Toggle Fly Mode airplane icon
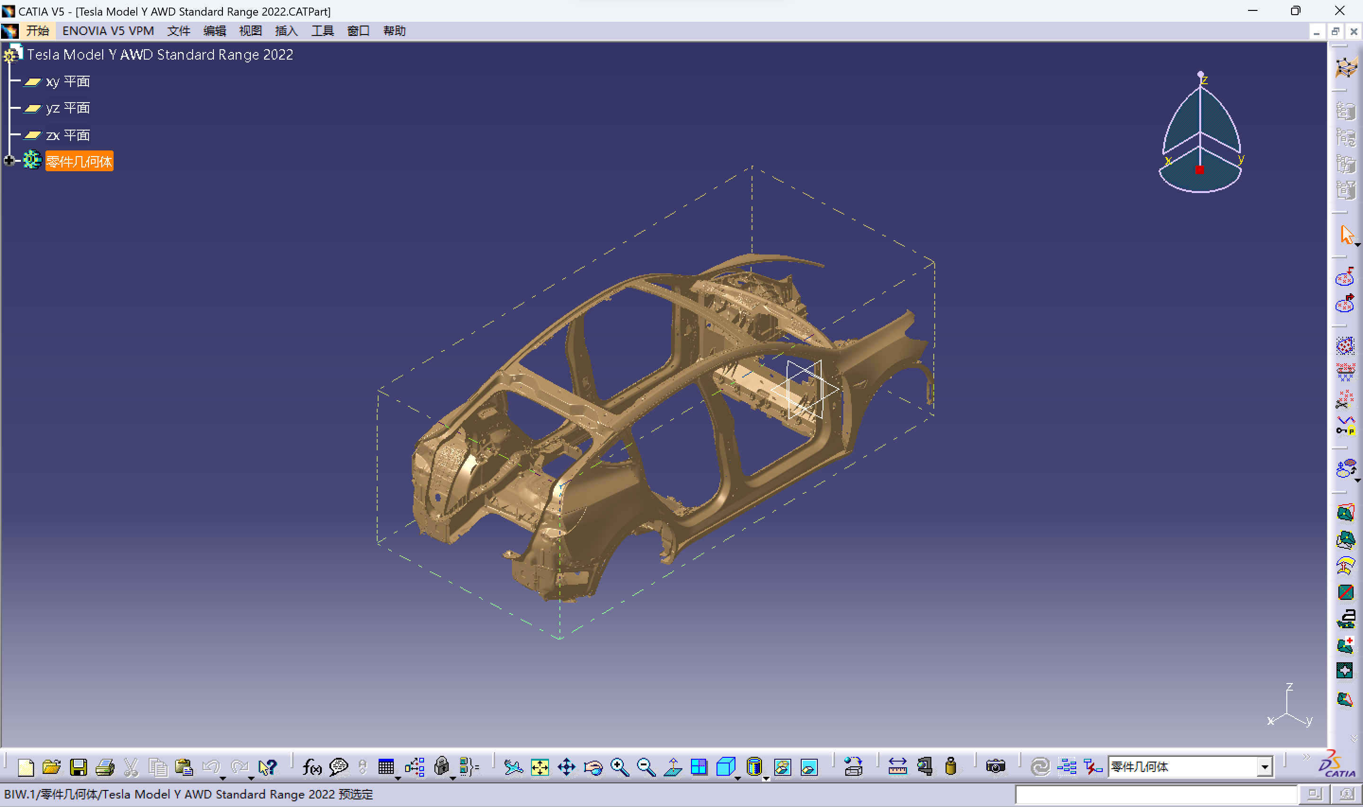1363x807 pixels. [x=513, y=767]
